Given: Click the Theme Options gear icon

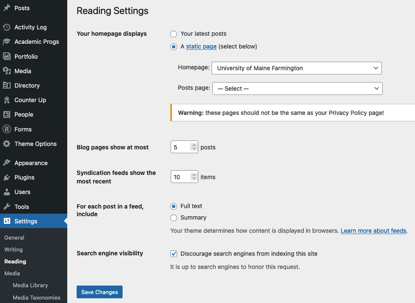Looking at the screenshot, I should pos(7,144).
